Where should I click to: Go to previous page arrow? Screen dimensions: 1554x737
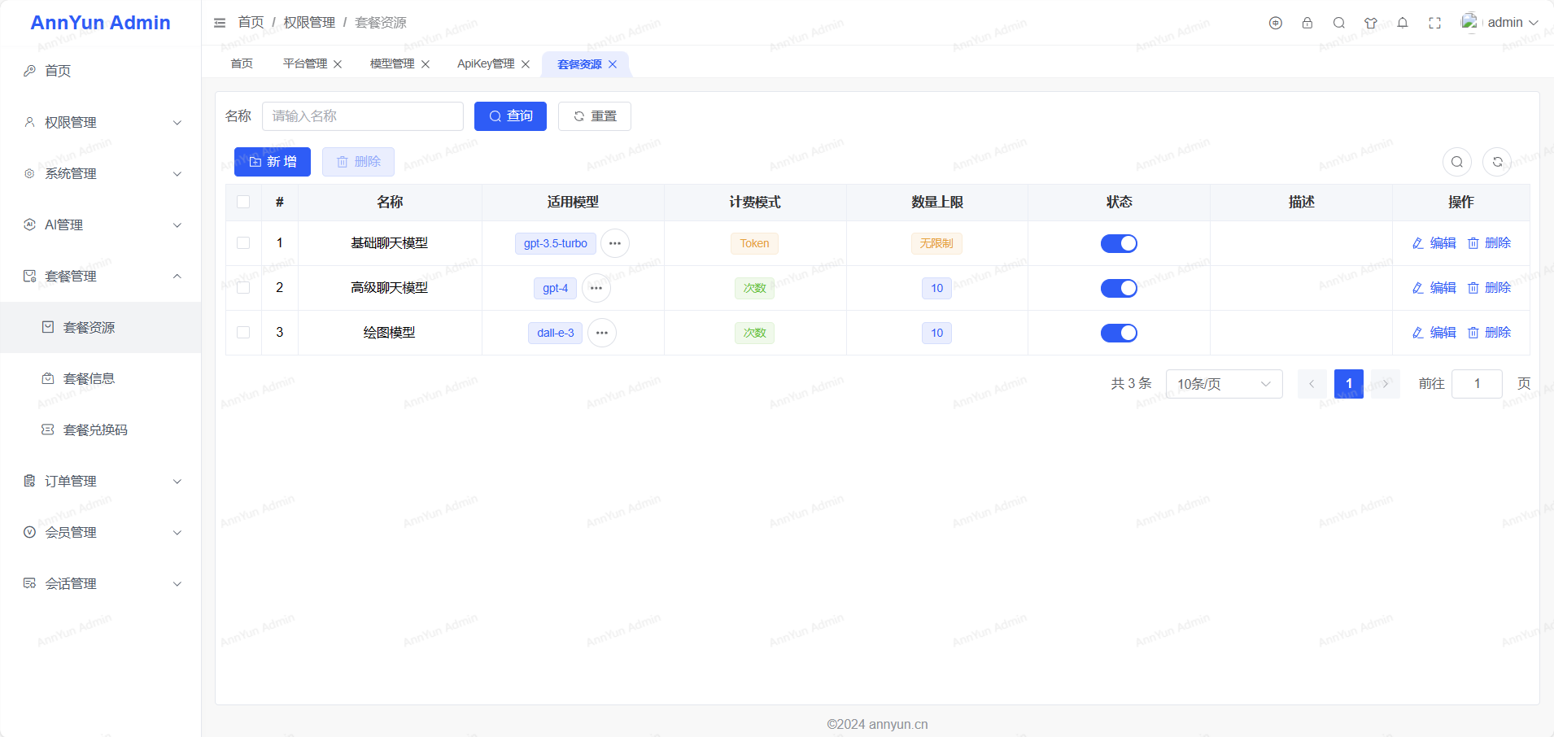[1312, 384]
